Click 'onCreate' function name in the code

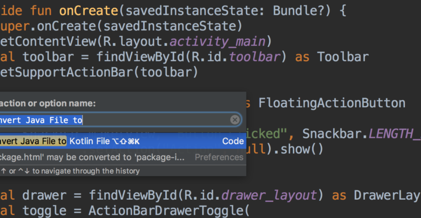point(89,11)
